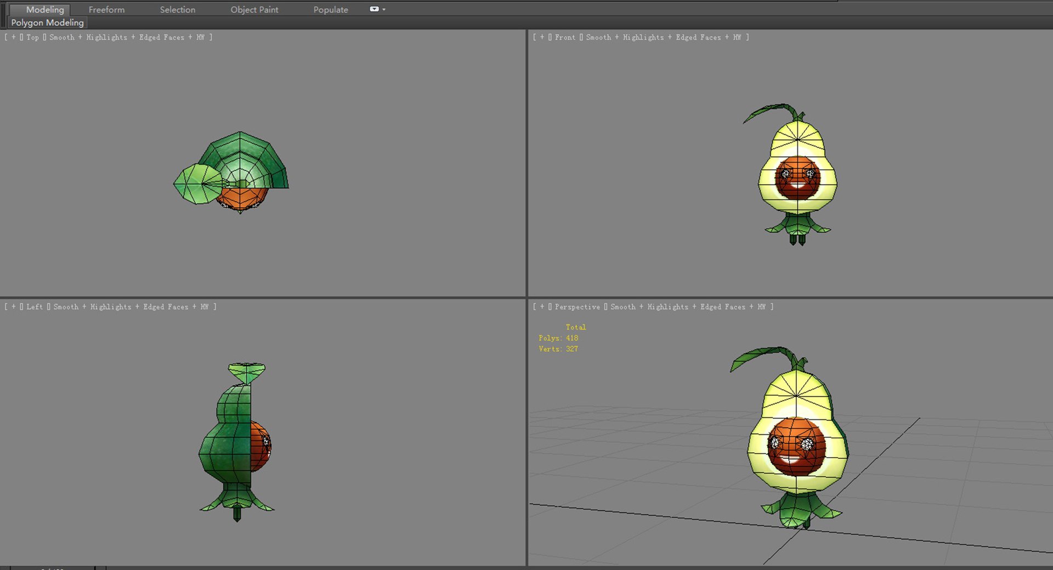Screen dimensions: 1053x570
Task: Open the Top viewport shading menu
Action: (126, 37)
